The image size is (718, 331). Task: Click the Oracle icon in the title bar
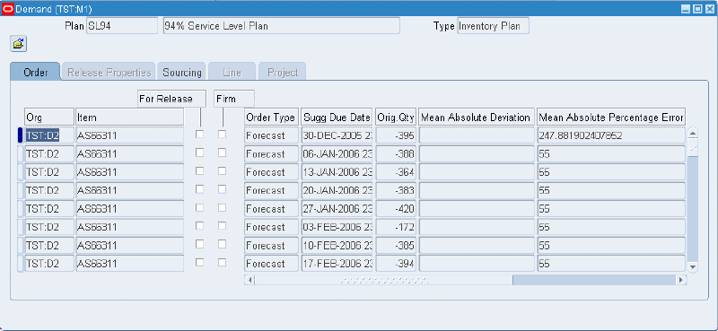pos(8,9)
